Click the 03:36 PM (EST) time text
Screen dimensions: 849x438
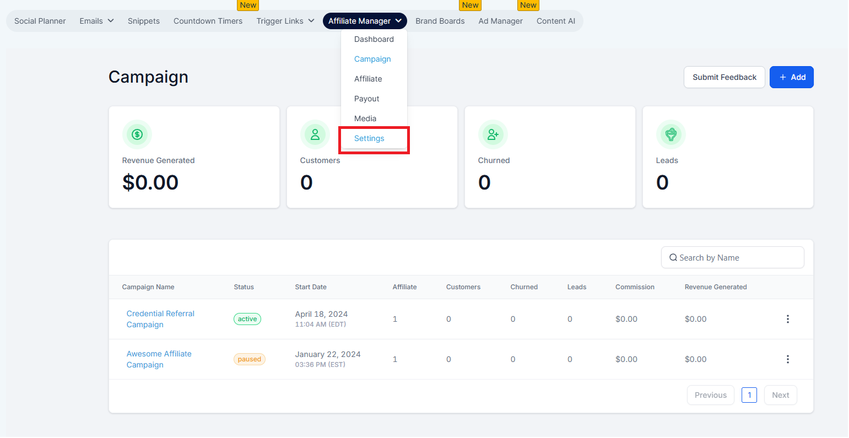(x=320, y=365)
